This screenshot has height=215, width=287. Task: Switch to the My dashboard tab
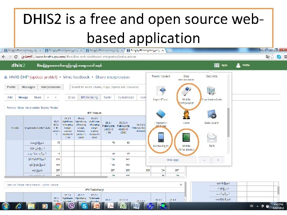coord(126,98)
